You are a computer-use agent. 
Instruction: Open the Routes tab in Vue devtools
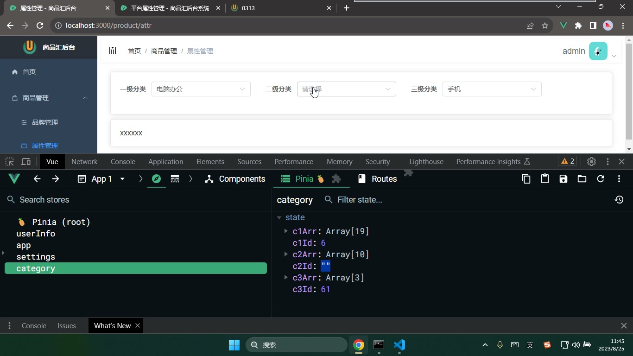[x=378, y=179]
